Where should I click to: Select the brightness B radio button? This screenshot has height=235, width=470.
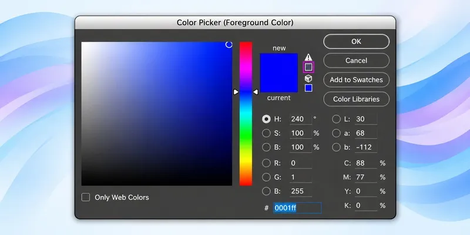[x=266, y=147]
